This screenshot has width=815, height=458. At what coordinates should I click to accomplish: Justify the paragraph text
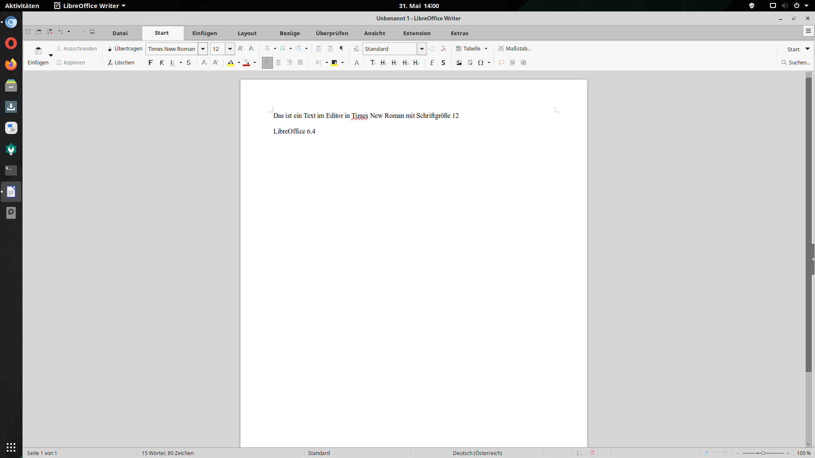click(x=300, y=63)
